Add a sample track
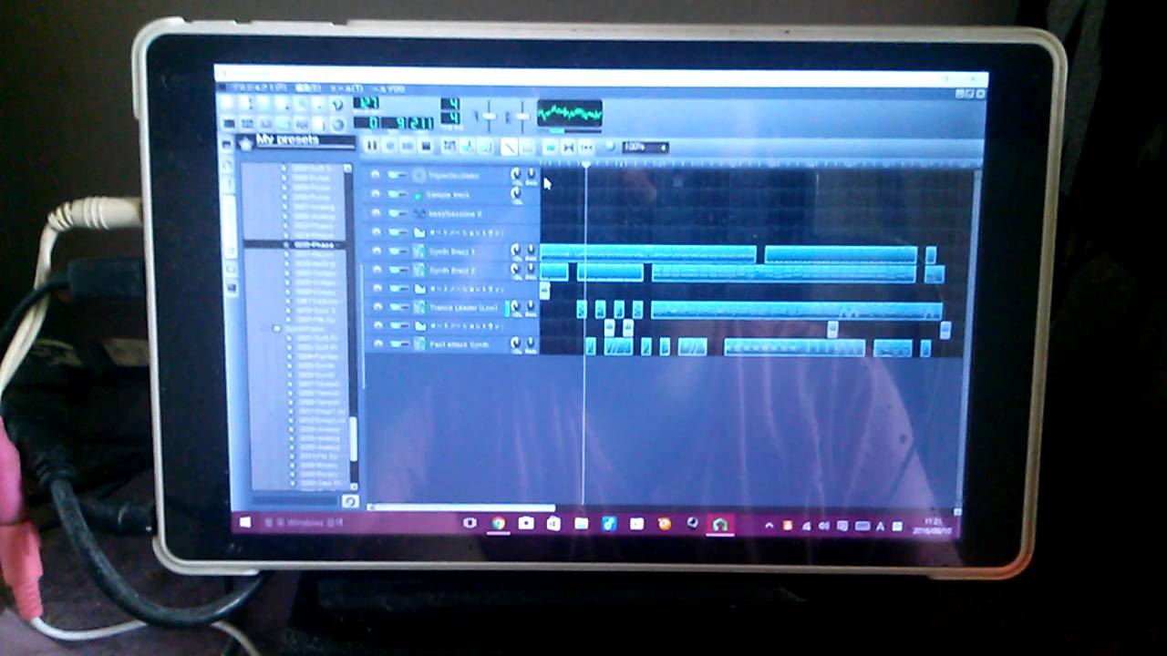1167x656 pixels. 467,146
